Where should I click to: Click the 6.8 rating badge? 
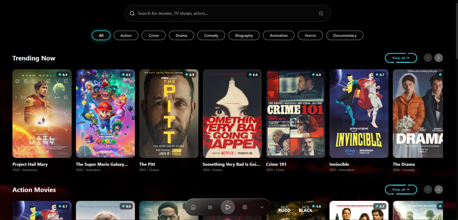253,74
